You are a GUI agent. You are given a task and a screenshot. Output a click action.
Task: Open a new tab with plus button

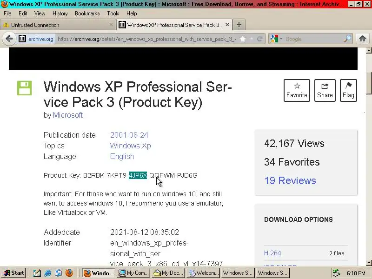(x=239, y=25)
